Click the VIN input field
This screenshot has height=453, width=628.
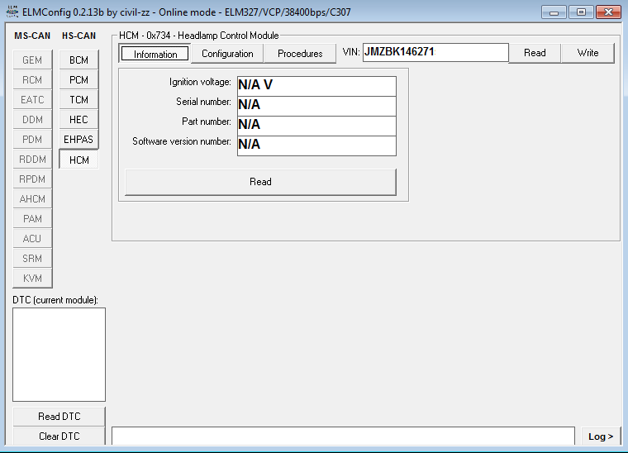[434, 52]
